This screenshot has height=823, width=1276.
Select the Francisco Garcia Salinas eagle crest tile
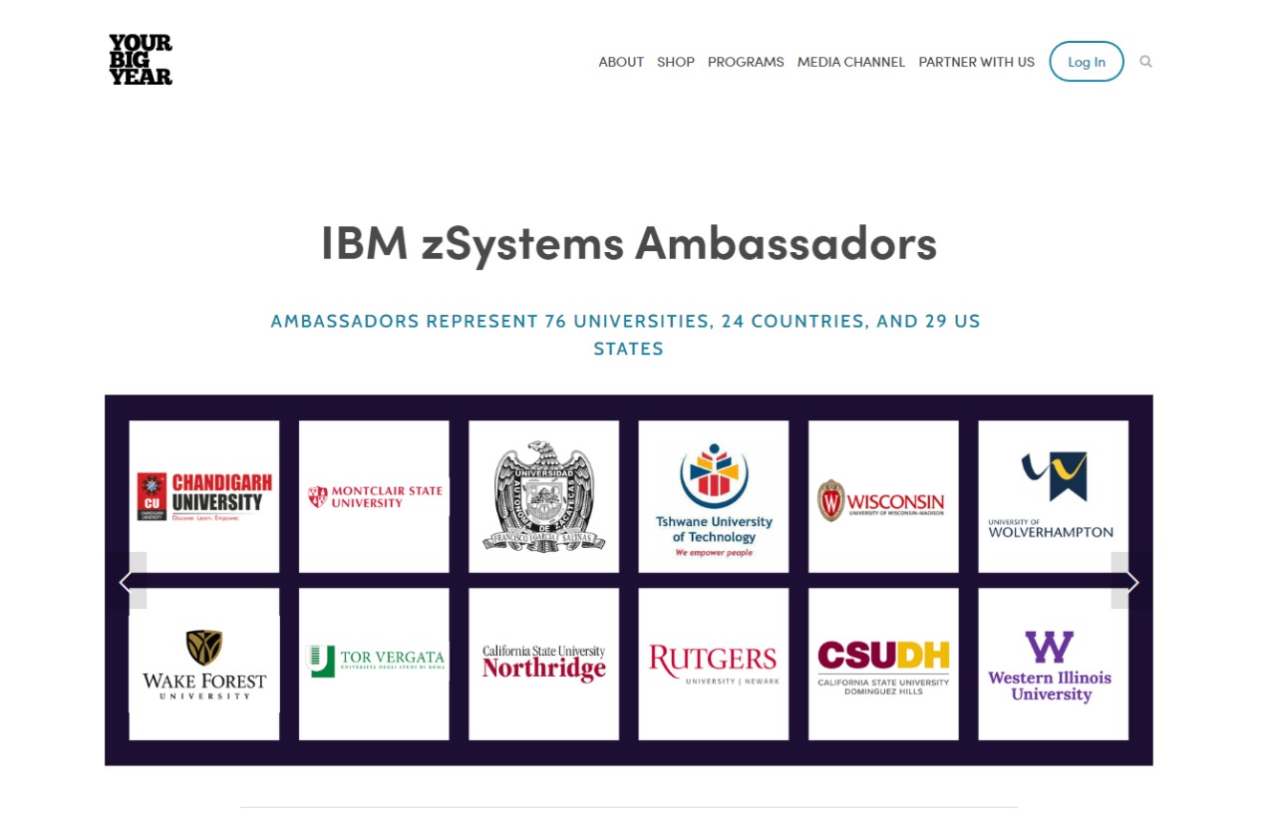tap(543, 496)
